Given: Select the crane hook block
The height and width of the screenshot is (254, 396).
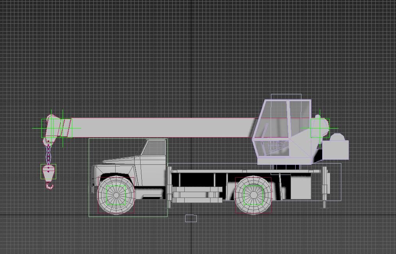Looking at the screenshot, I should (48, 171).
